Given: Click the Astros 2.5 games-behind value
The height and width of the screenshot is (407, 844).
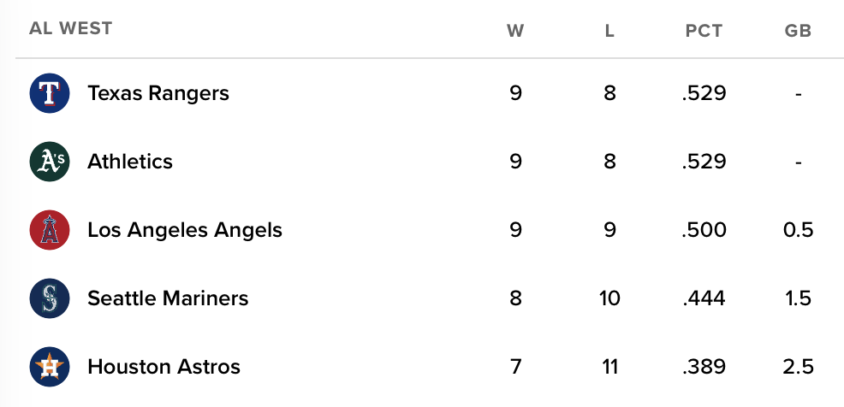Looking at the screenshot, I should click(798, 367).
